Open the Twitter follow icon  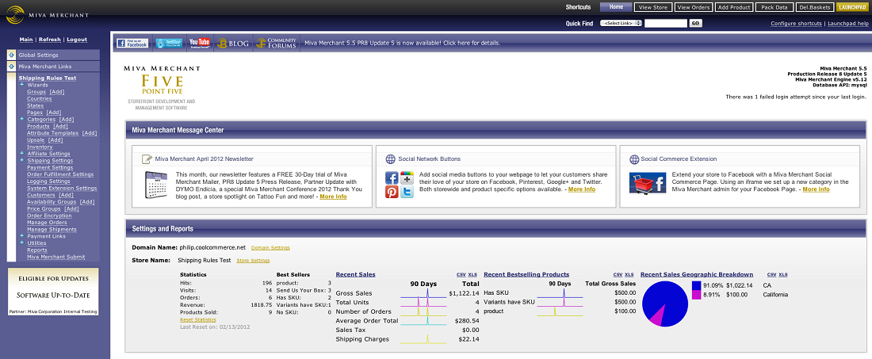(x=168, y=43)
